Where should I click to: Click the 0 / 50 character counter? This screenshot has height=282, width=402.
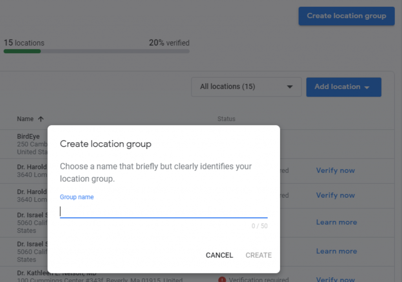point(259,226)
